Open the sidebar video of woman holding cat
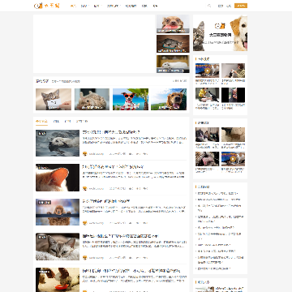The width and height of the screenshot is (292, 292). (x=233, y=71)
